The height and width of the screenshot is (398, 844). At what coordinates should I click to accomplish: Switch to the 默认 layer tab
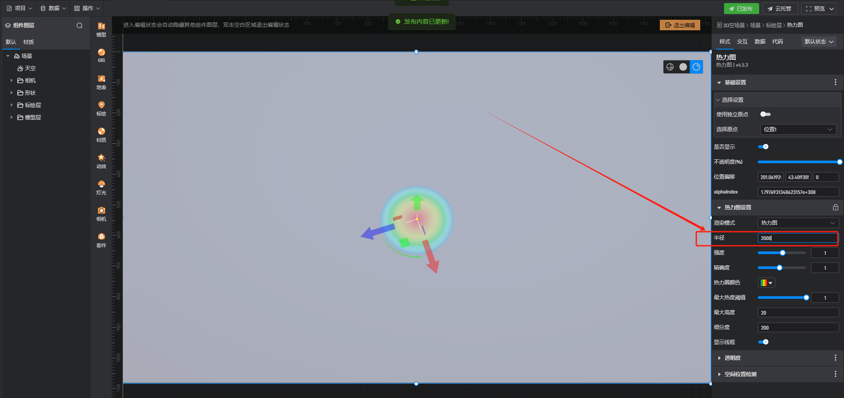pyautogui.click(x=11, y=42)
